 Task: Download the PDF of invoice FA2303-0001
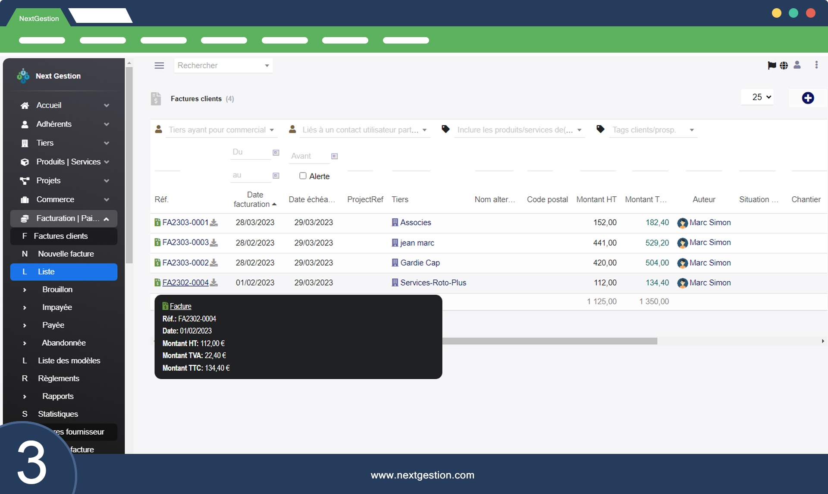(x=214, y=223)
